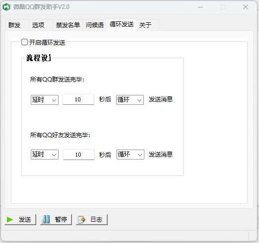Select the 问候语 tab

click(94, 25)
